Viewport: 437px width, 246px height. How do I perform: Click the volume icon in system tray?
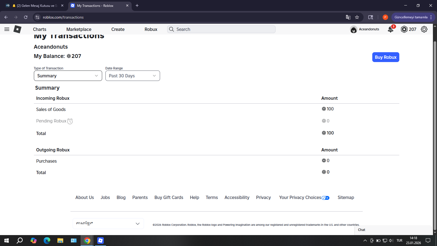391,241
